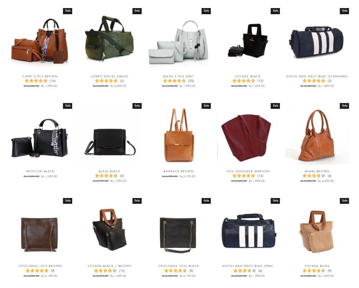Click the Sale badge on the Zorro Duffel Green bag
The width and height of the screenshot is (359, 288).
tap(137, 11)
